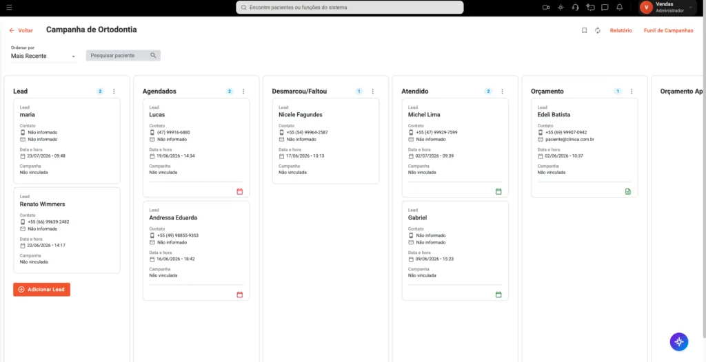Screen dimensions: 706x362
Task: Open the Orçamento column three-dot menu
Action: (x=632, y=92)
